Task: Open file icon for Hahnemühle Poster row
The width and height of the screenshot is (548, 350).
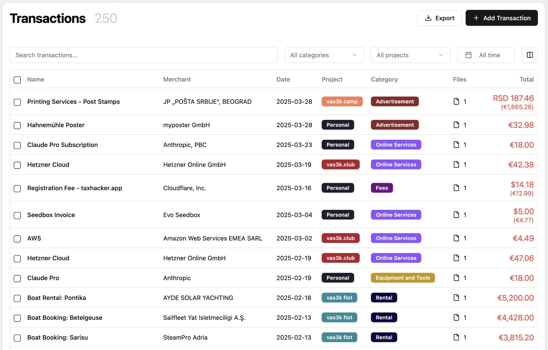Action: tap(456, 125)
